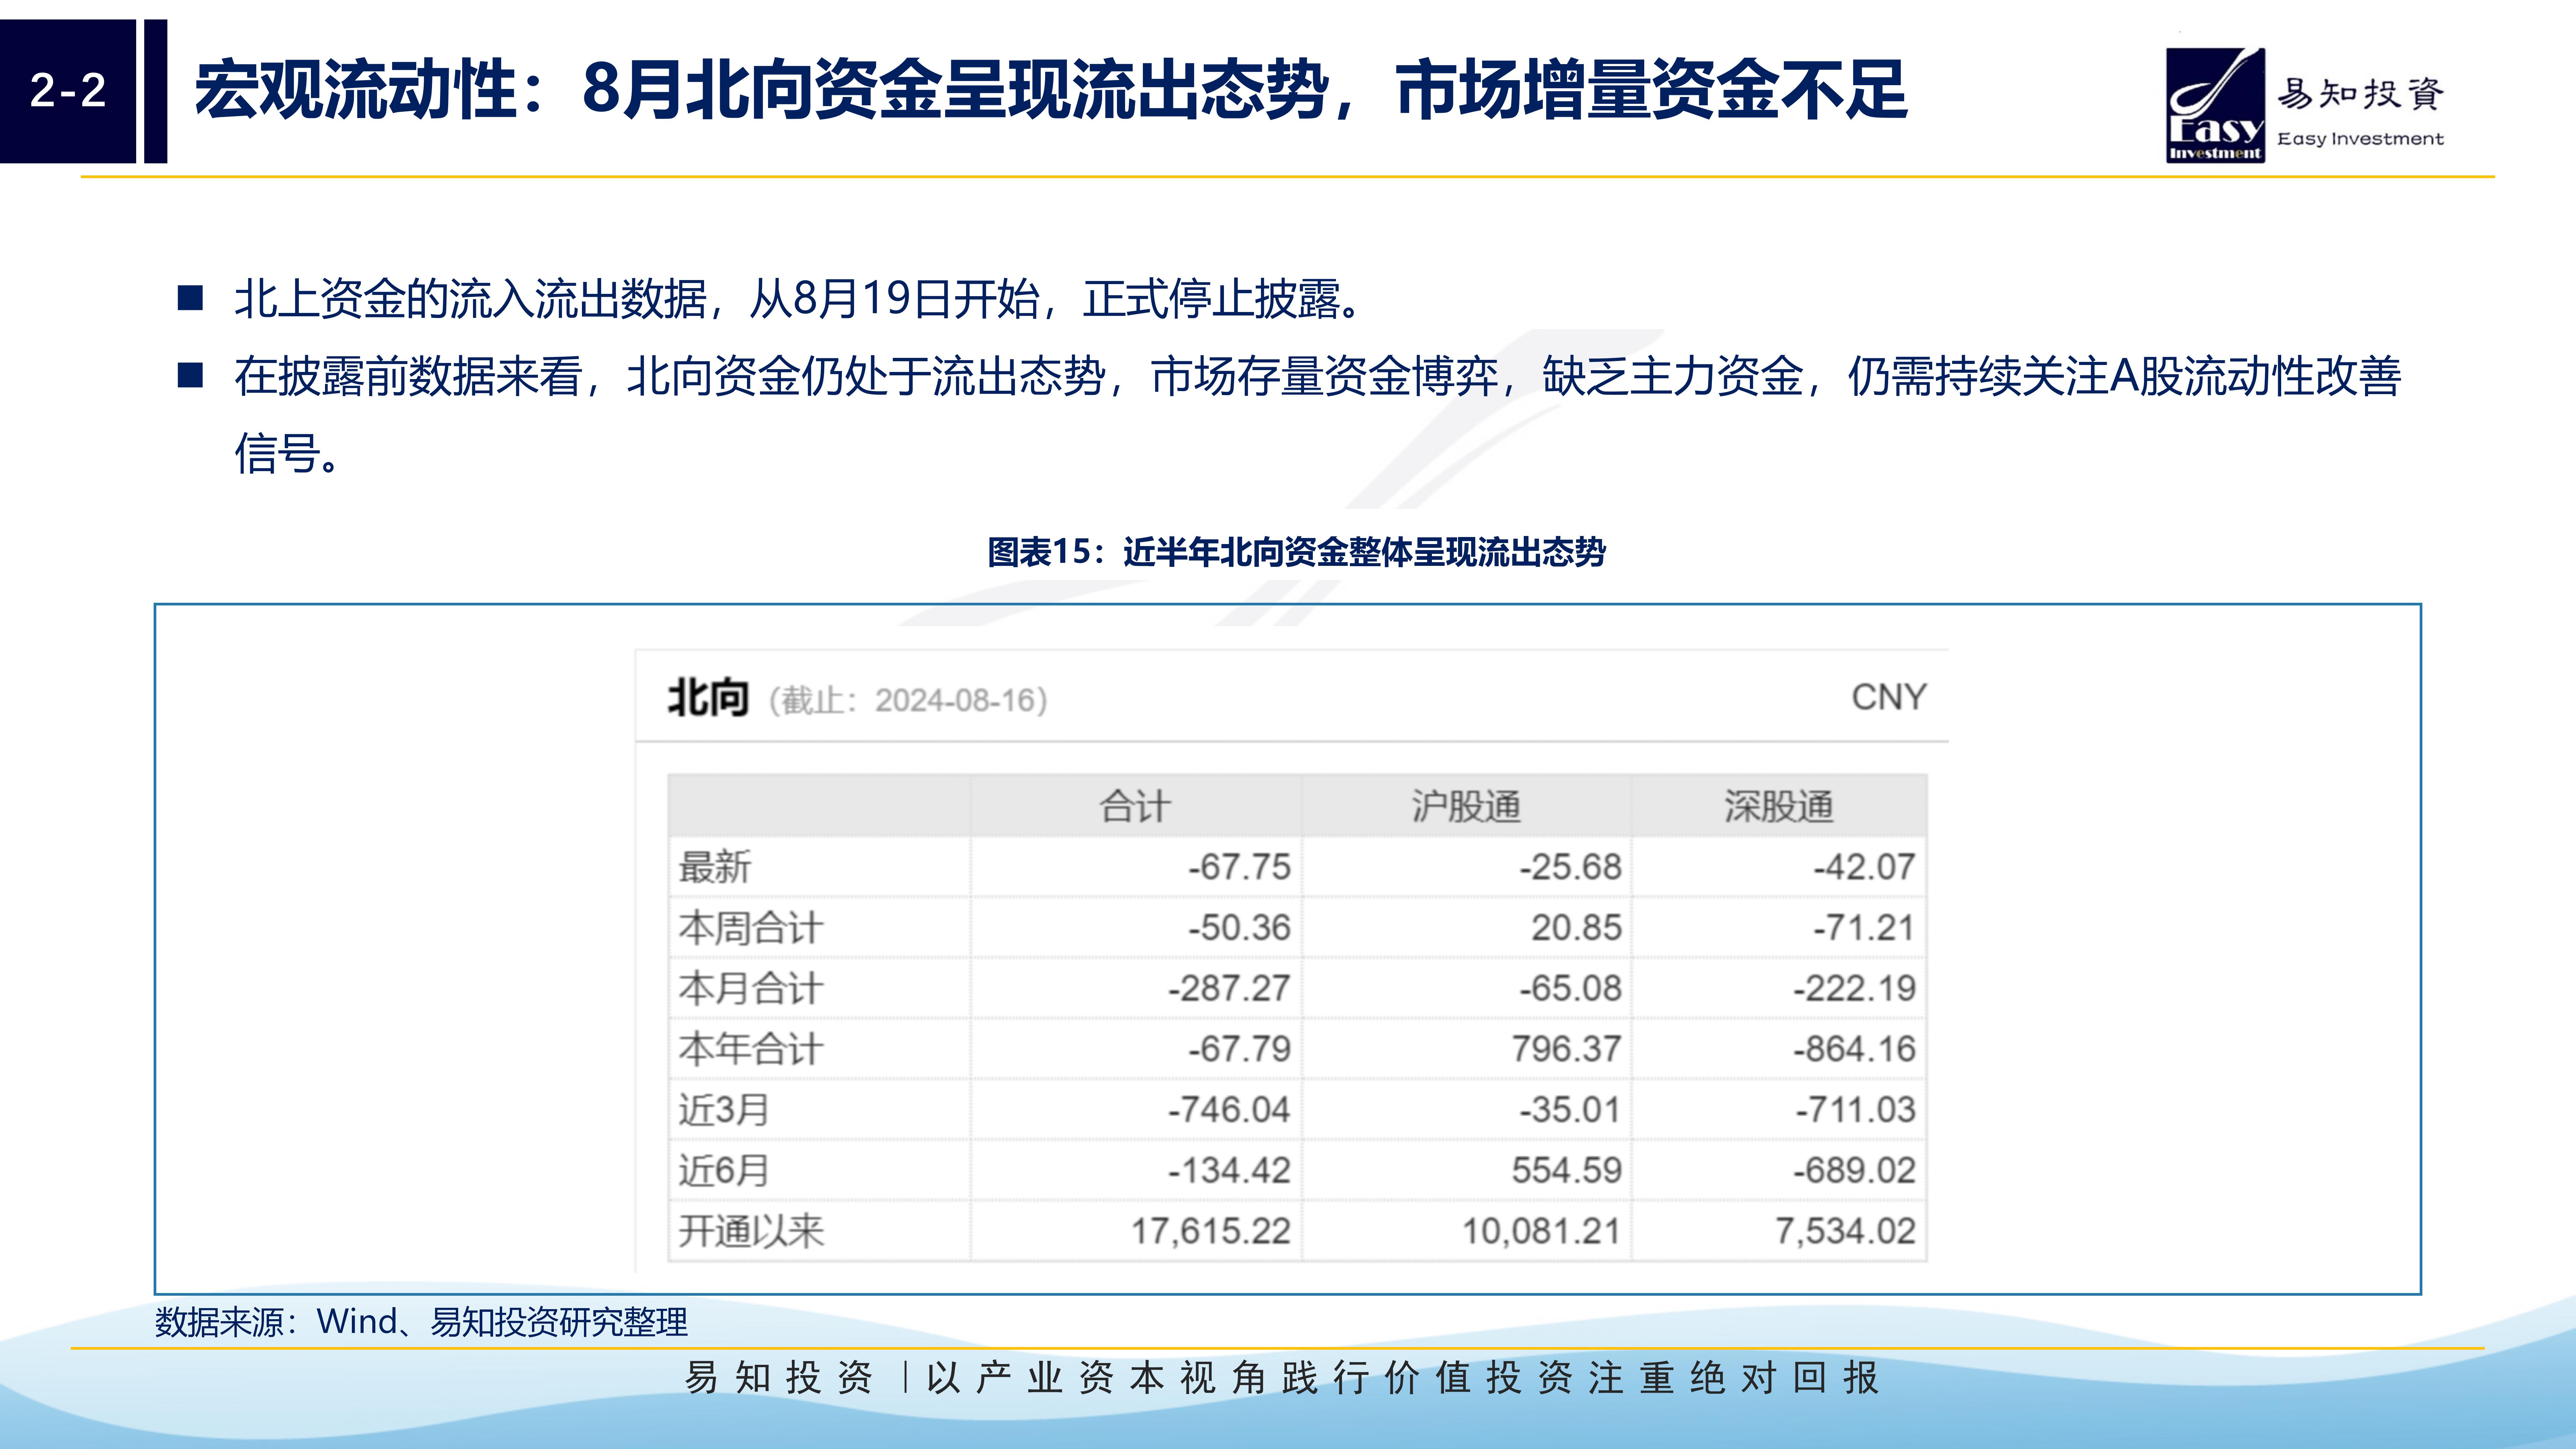Image resolution: width=2576 pixels, height=1449 pixels.
Task: Click the 近6月 row label
Action: [x=724, y=1170]
